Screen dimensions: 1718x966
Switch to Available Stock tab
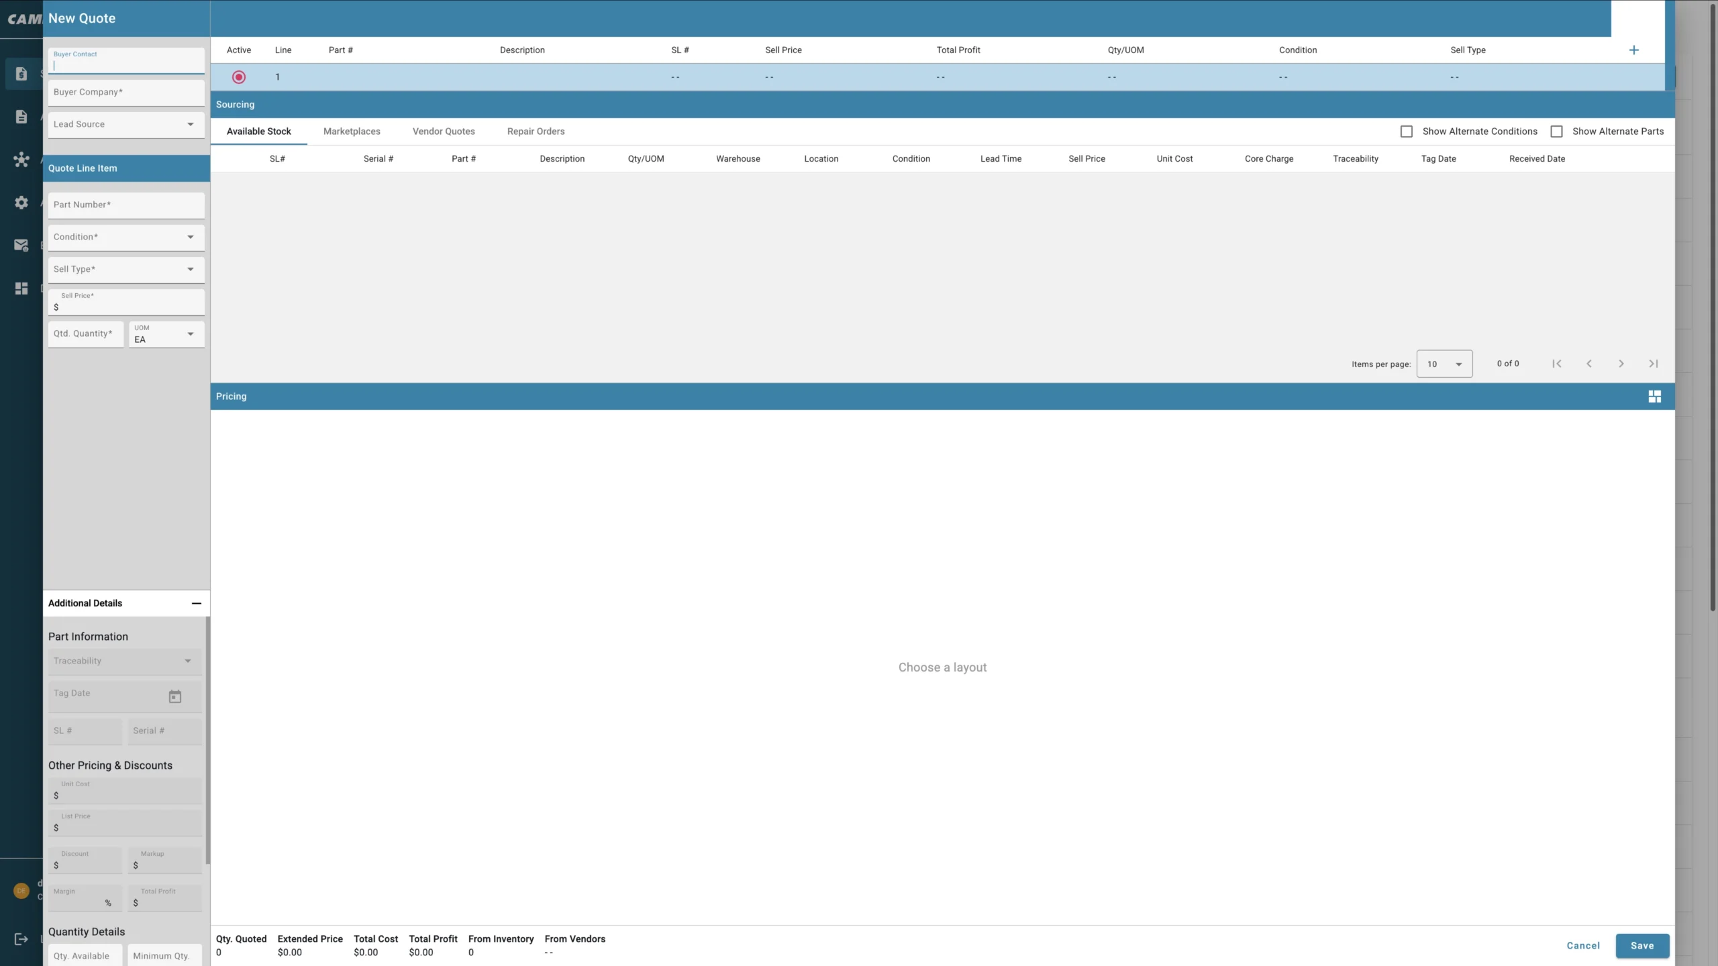coord(258,131)
